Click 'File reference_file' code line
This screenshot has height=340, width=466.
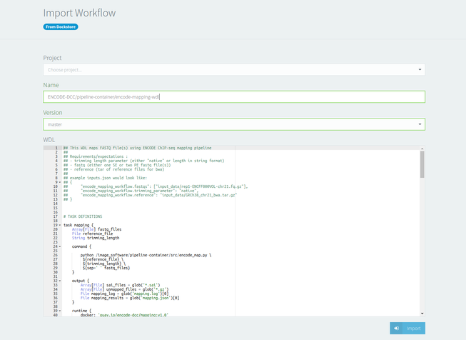(93, 234)
